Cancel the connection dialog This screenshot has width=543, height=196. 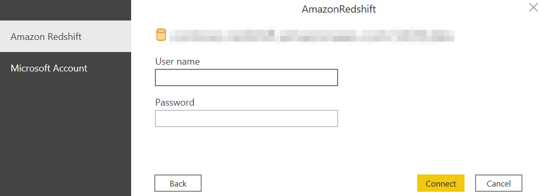pos(498,183)
